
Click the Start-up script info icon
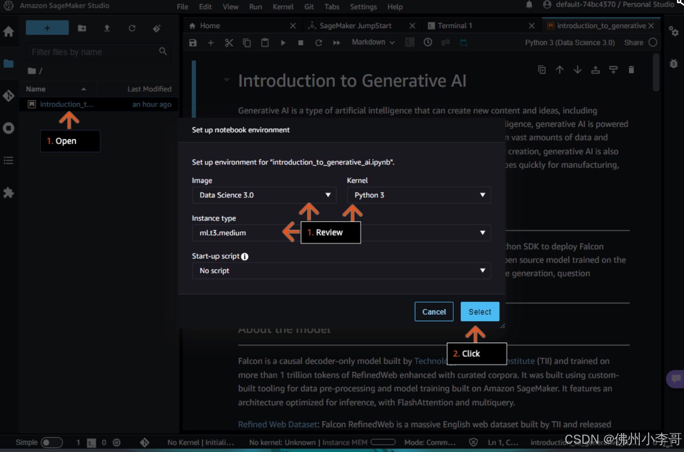pos(245,256)
